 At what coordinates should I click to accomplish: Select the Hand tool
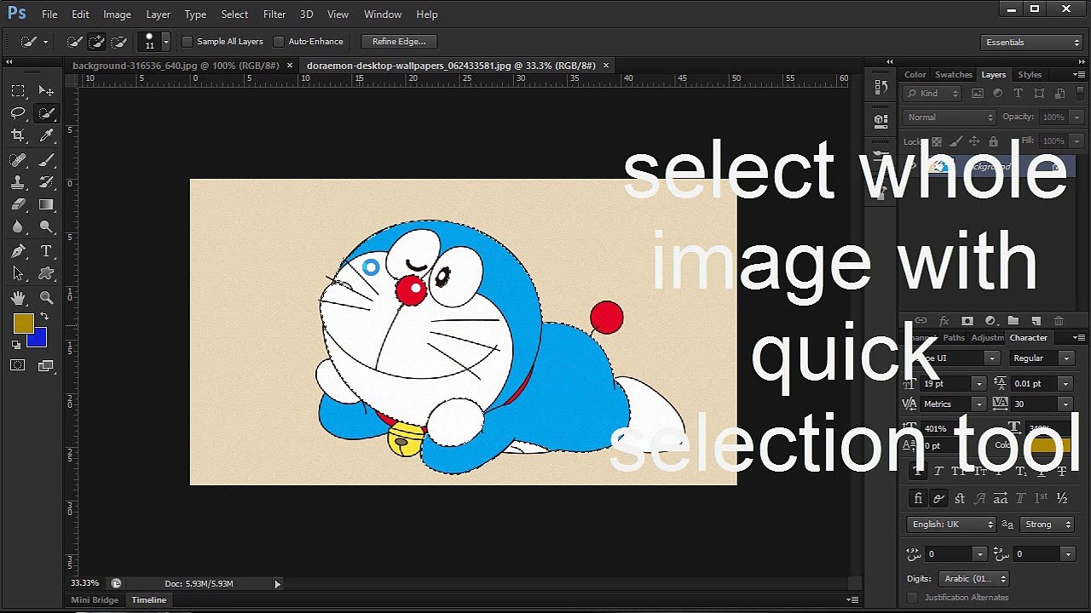(x=18, y=297)
